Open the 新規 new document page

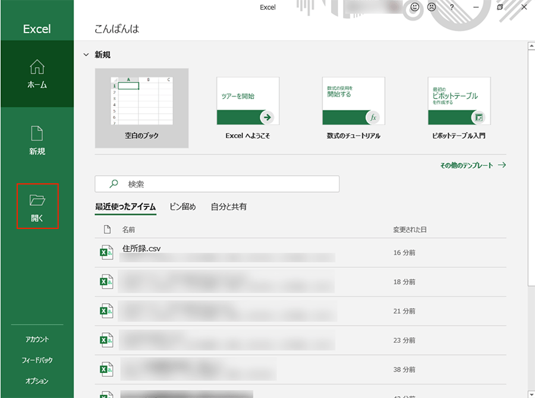pos(37,141)
